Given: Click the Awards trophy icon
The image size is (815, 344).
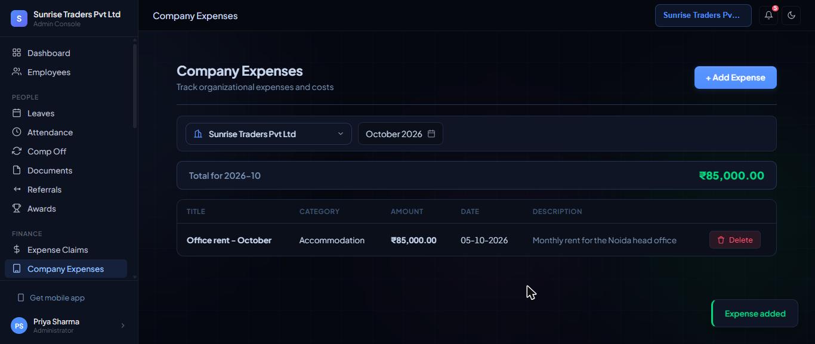Looking at the screenshot, I should [17, 209].
